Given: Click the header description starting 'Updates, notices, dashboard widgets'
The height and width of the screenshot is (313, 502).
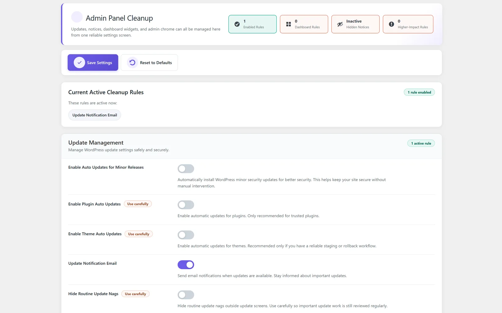Looking at the screenshot, I should pos(146,32).
